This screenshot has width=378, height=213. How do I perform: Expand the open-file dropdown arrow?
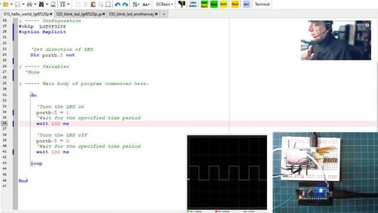click(11, 4)
